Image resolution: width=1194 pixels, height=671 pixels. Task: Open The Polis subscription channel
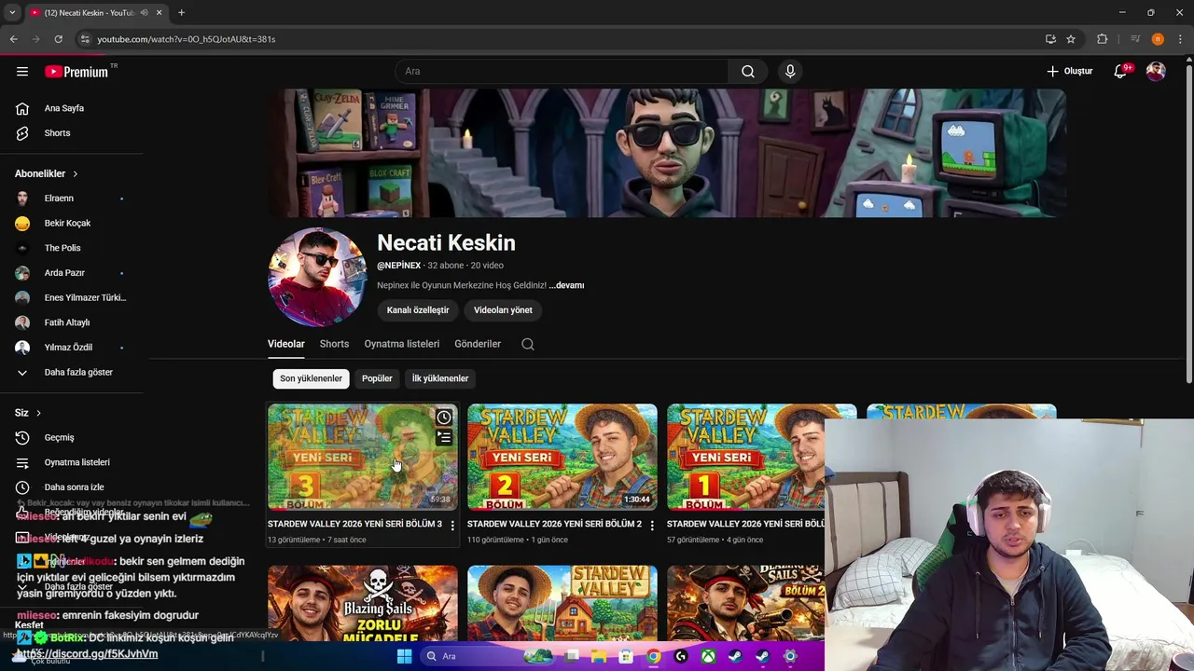point(62,248)
